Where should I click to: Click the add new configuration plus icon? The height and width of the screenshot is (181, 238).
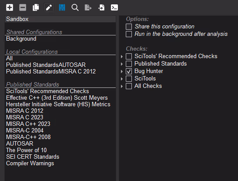coord(10,7)
